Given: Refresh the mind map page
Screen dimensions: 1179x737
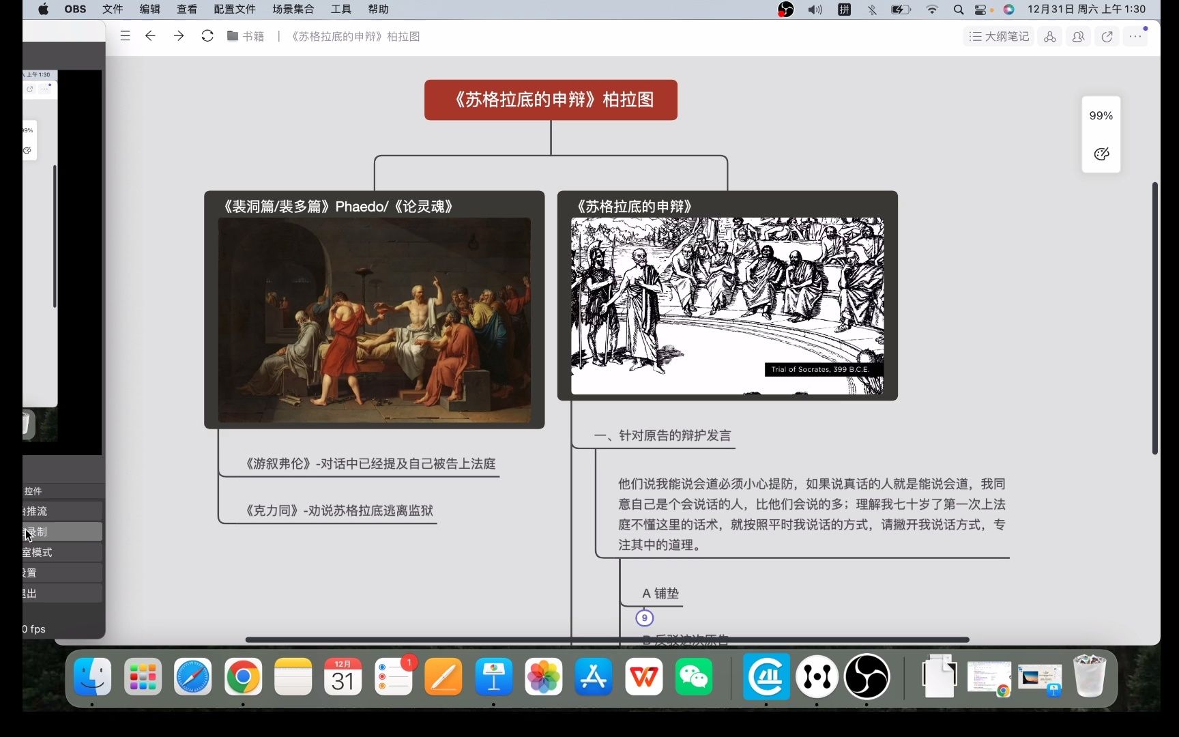Looking at the screenshot, I should [207, 36].
